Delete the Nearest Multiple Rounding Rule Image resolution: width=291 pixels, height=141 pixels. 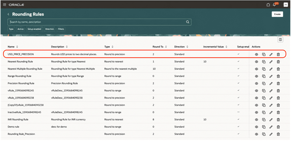click(278, 69)
